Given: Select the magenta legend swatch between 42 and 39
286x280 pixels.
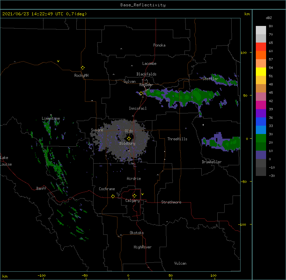Looking at the screenshot, I should click(x=261, y=105).
